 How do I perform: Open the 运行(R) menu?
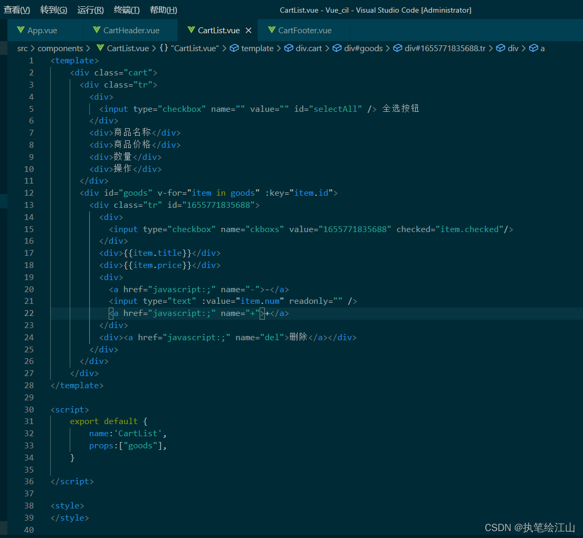90,10
